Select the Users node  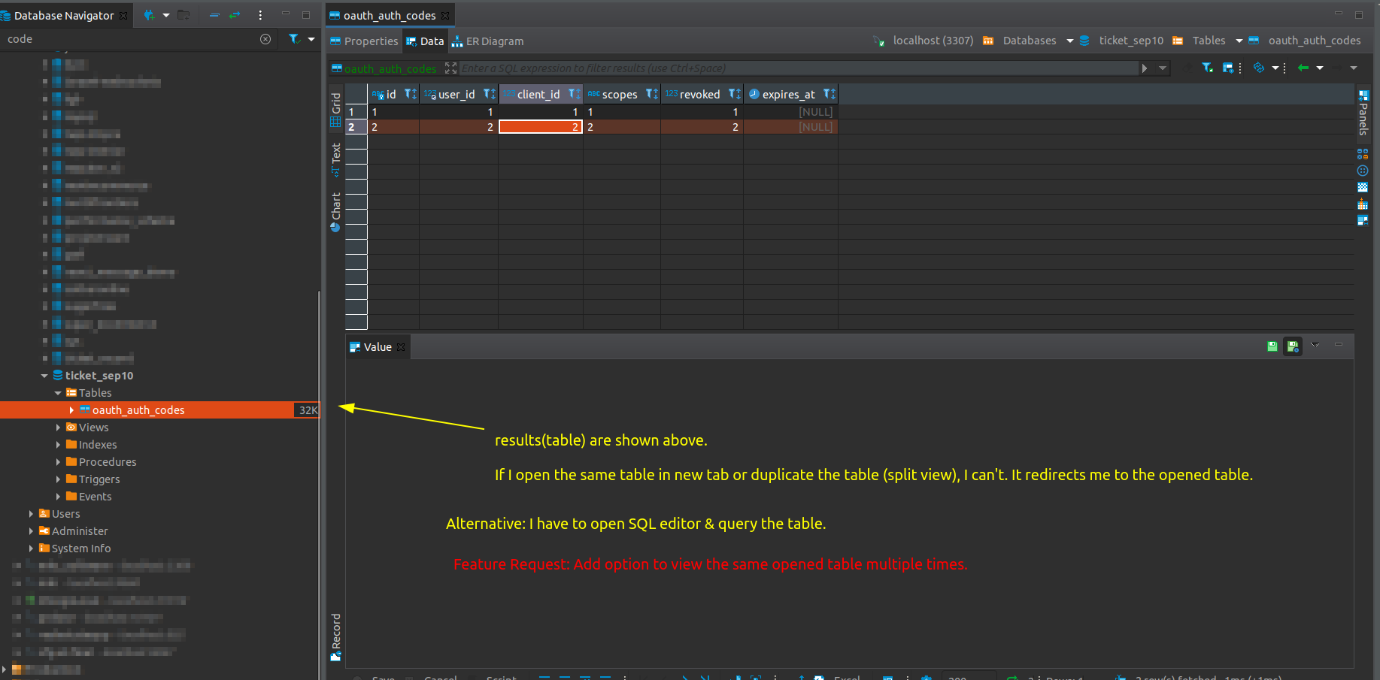click(59, 514)
